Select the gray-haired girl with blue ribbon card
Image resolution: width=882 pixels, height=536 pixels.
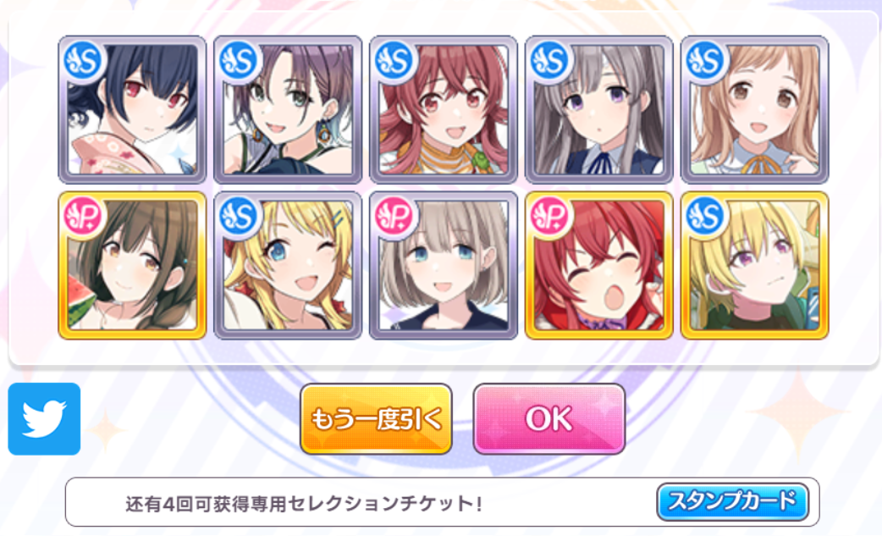pyautogui.click(x=599, y=110)
